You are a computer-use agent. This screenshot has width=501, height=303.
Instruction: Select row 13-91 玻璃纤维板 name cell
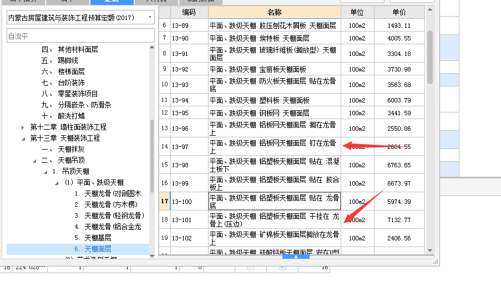pos(275,54)
